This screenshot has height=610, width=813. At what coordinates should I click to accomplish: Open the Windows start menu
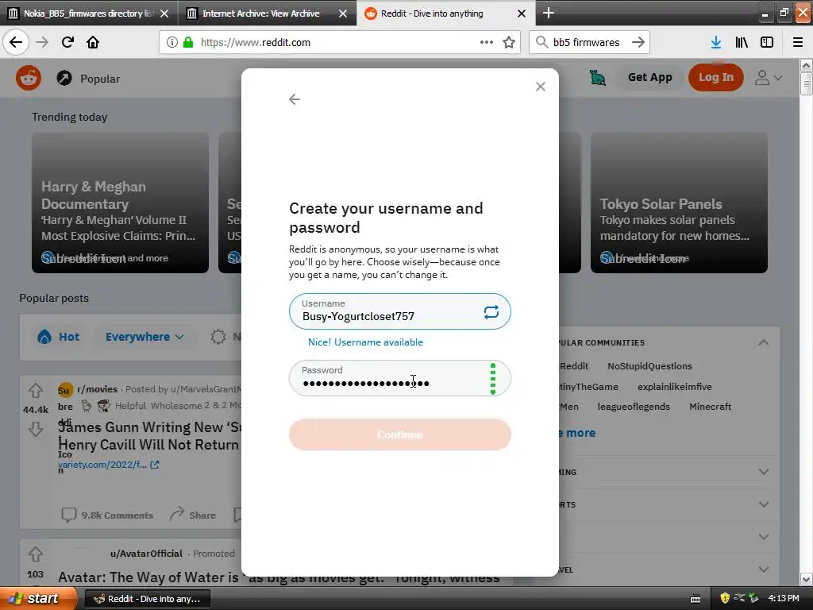click(x=38, y=599)
